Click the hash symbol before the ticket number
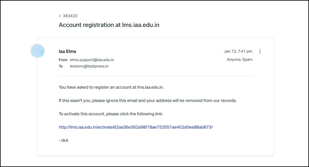This screenshot has height=167, width=309. point(60,16)
